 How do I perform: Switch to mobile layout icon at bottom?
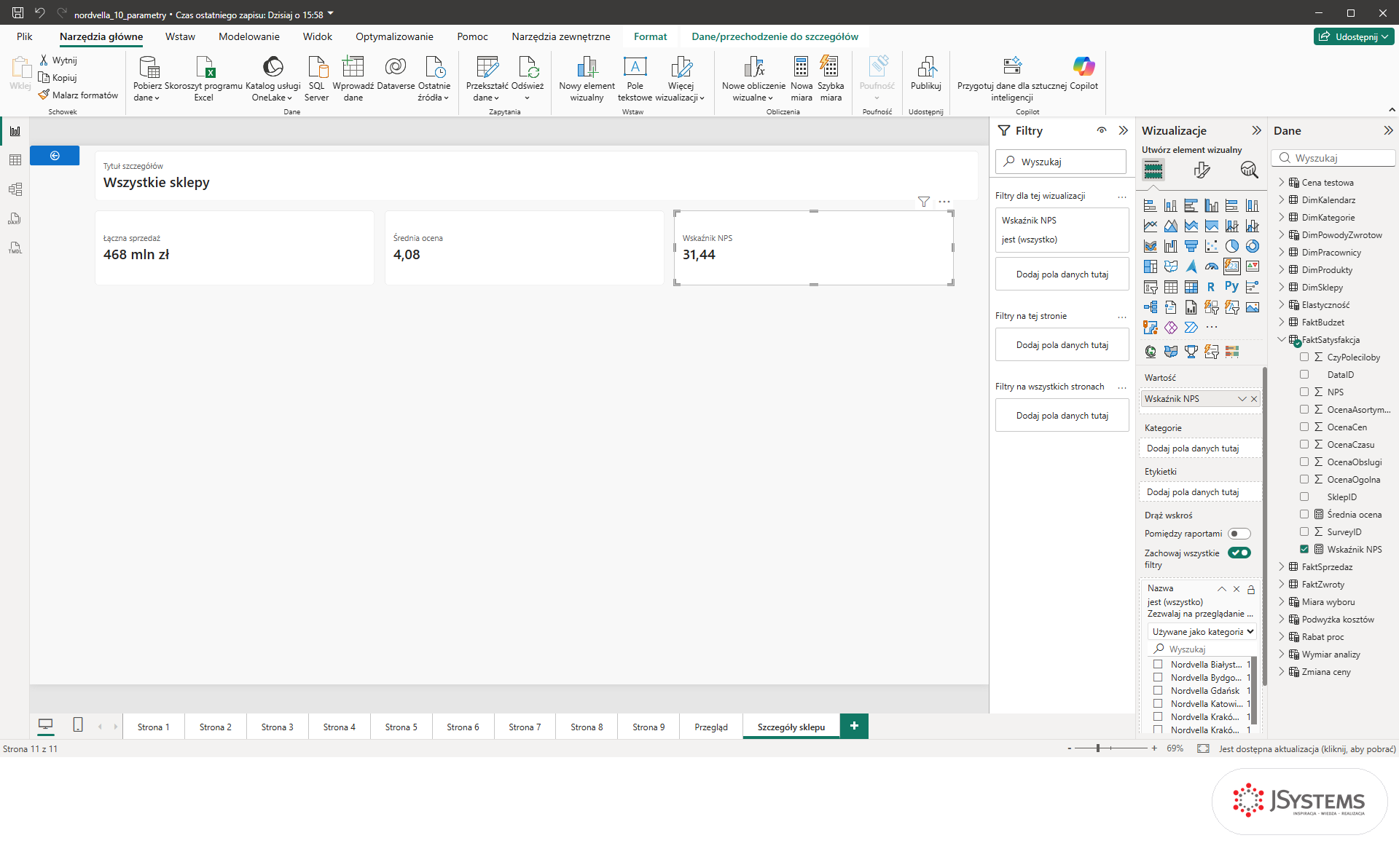pyautogui.click(x=78, y=724)
